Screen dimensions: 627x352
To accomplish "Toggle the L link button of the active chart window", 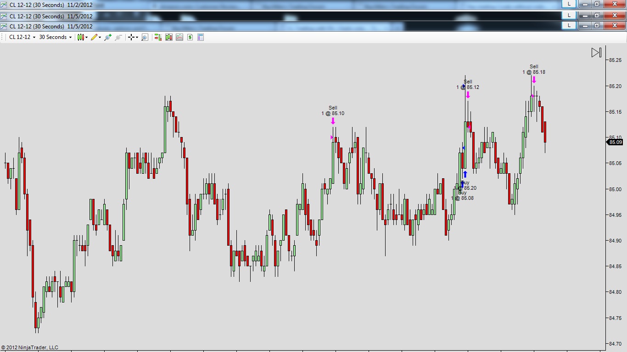I will 569,26.
